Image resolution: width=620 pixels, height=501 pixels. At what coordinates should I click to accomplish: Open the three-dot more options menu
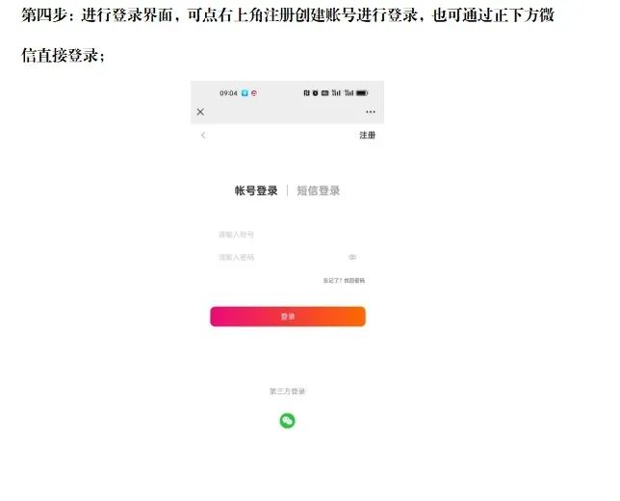pos(371,112)
